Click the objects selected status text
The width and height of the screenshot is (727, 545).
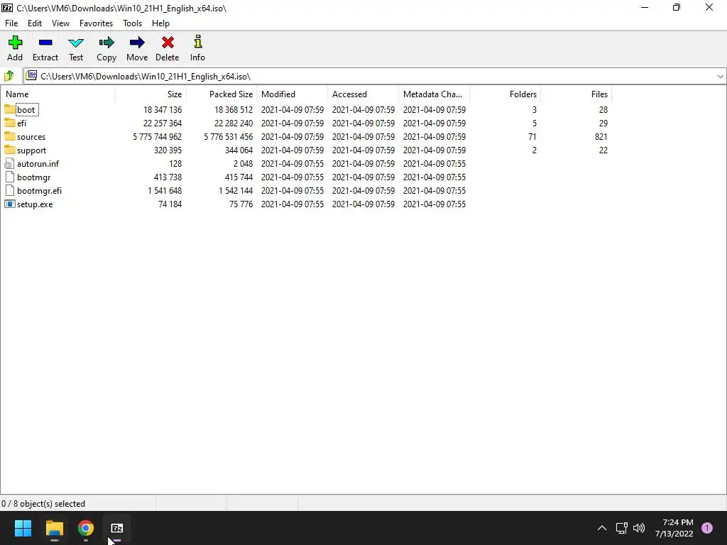click(x=43, y=504)
